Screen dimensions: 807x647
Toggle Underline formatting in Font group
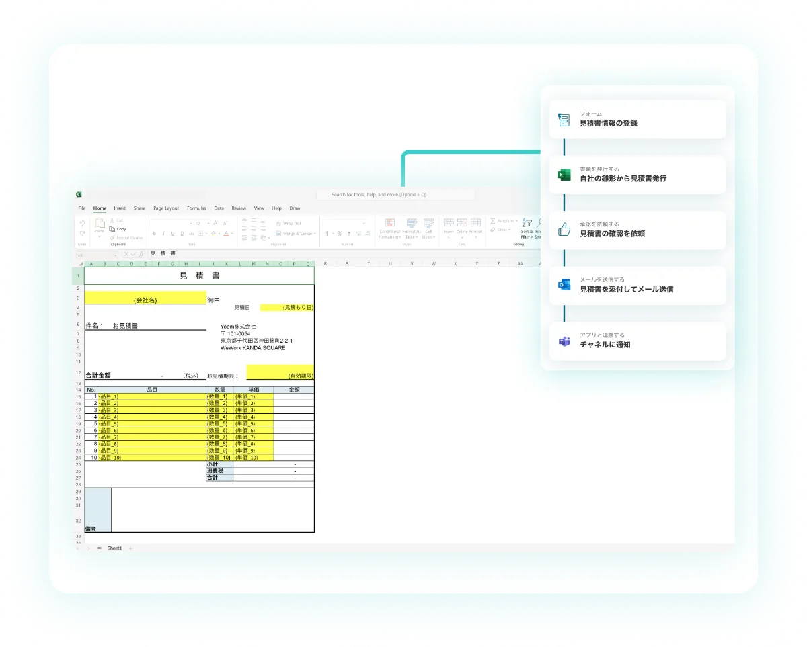pos(173,234)
